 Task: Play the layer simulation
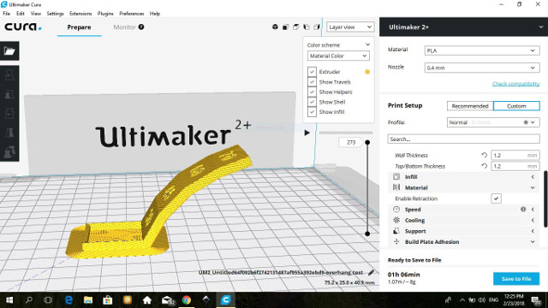point(307,133)
